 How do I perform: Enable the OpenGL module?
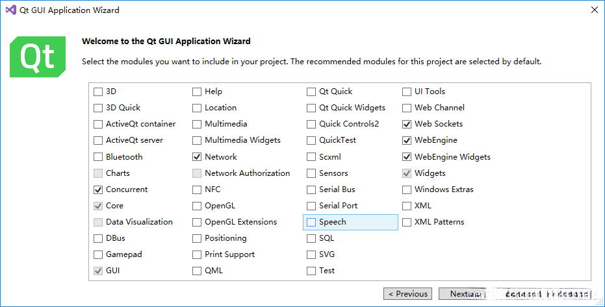(x=197, y=206)
